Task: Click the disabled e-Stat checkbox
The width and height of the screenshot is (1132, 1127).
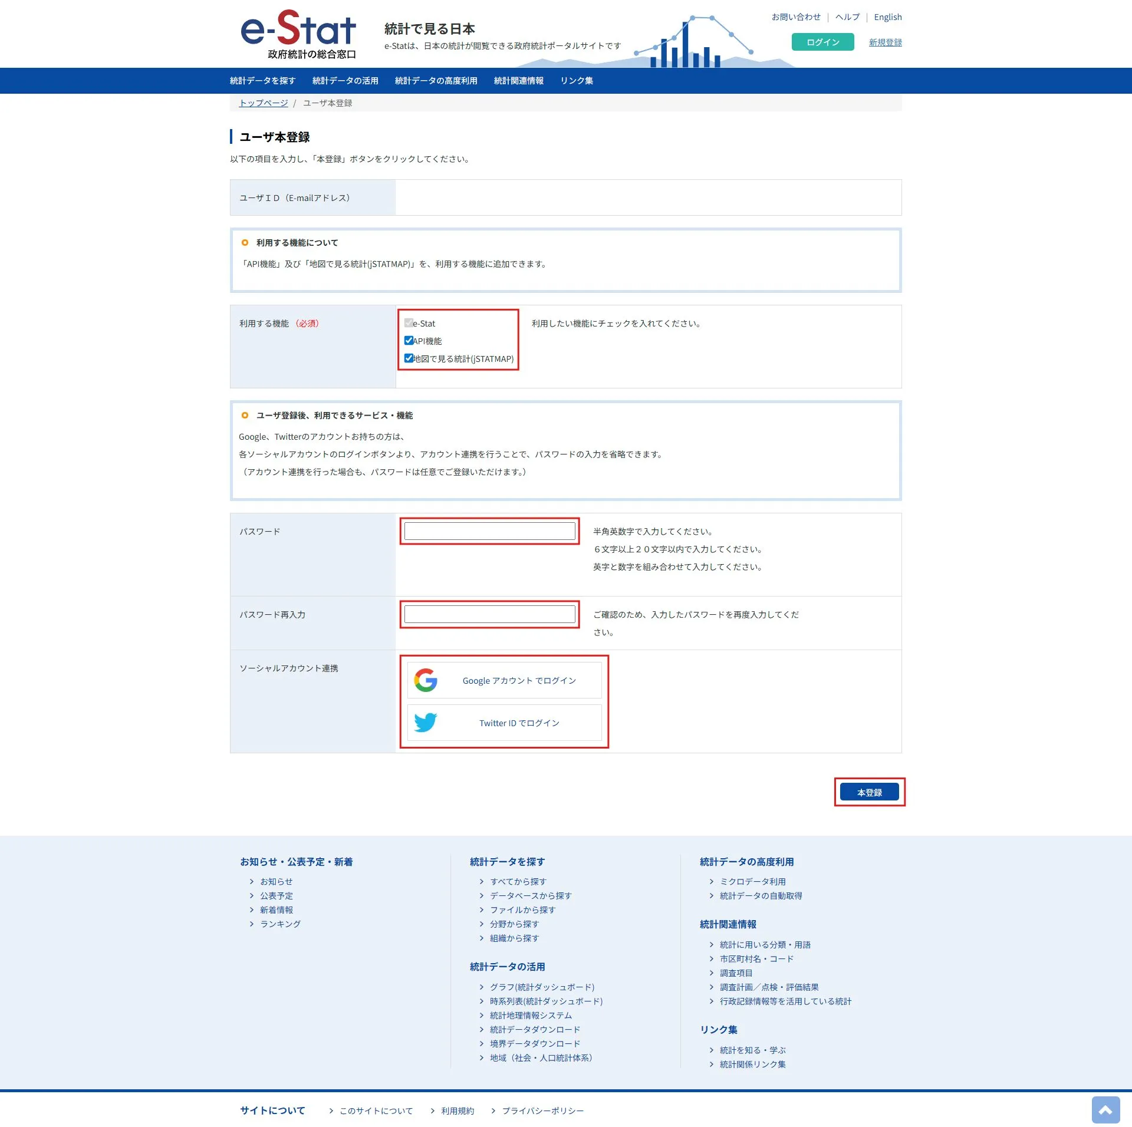Action: click(x=409, y=322)
